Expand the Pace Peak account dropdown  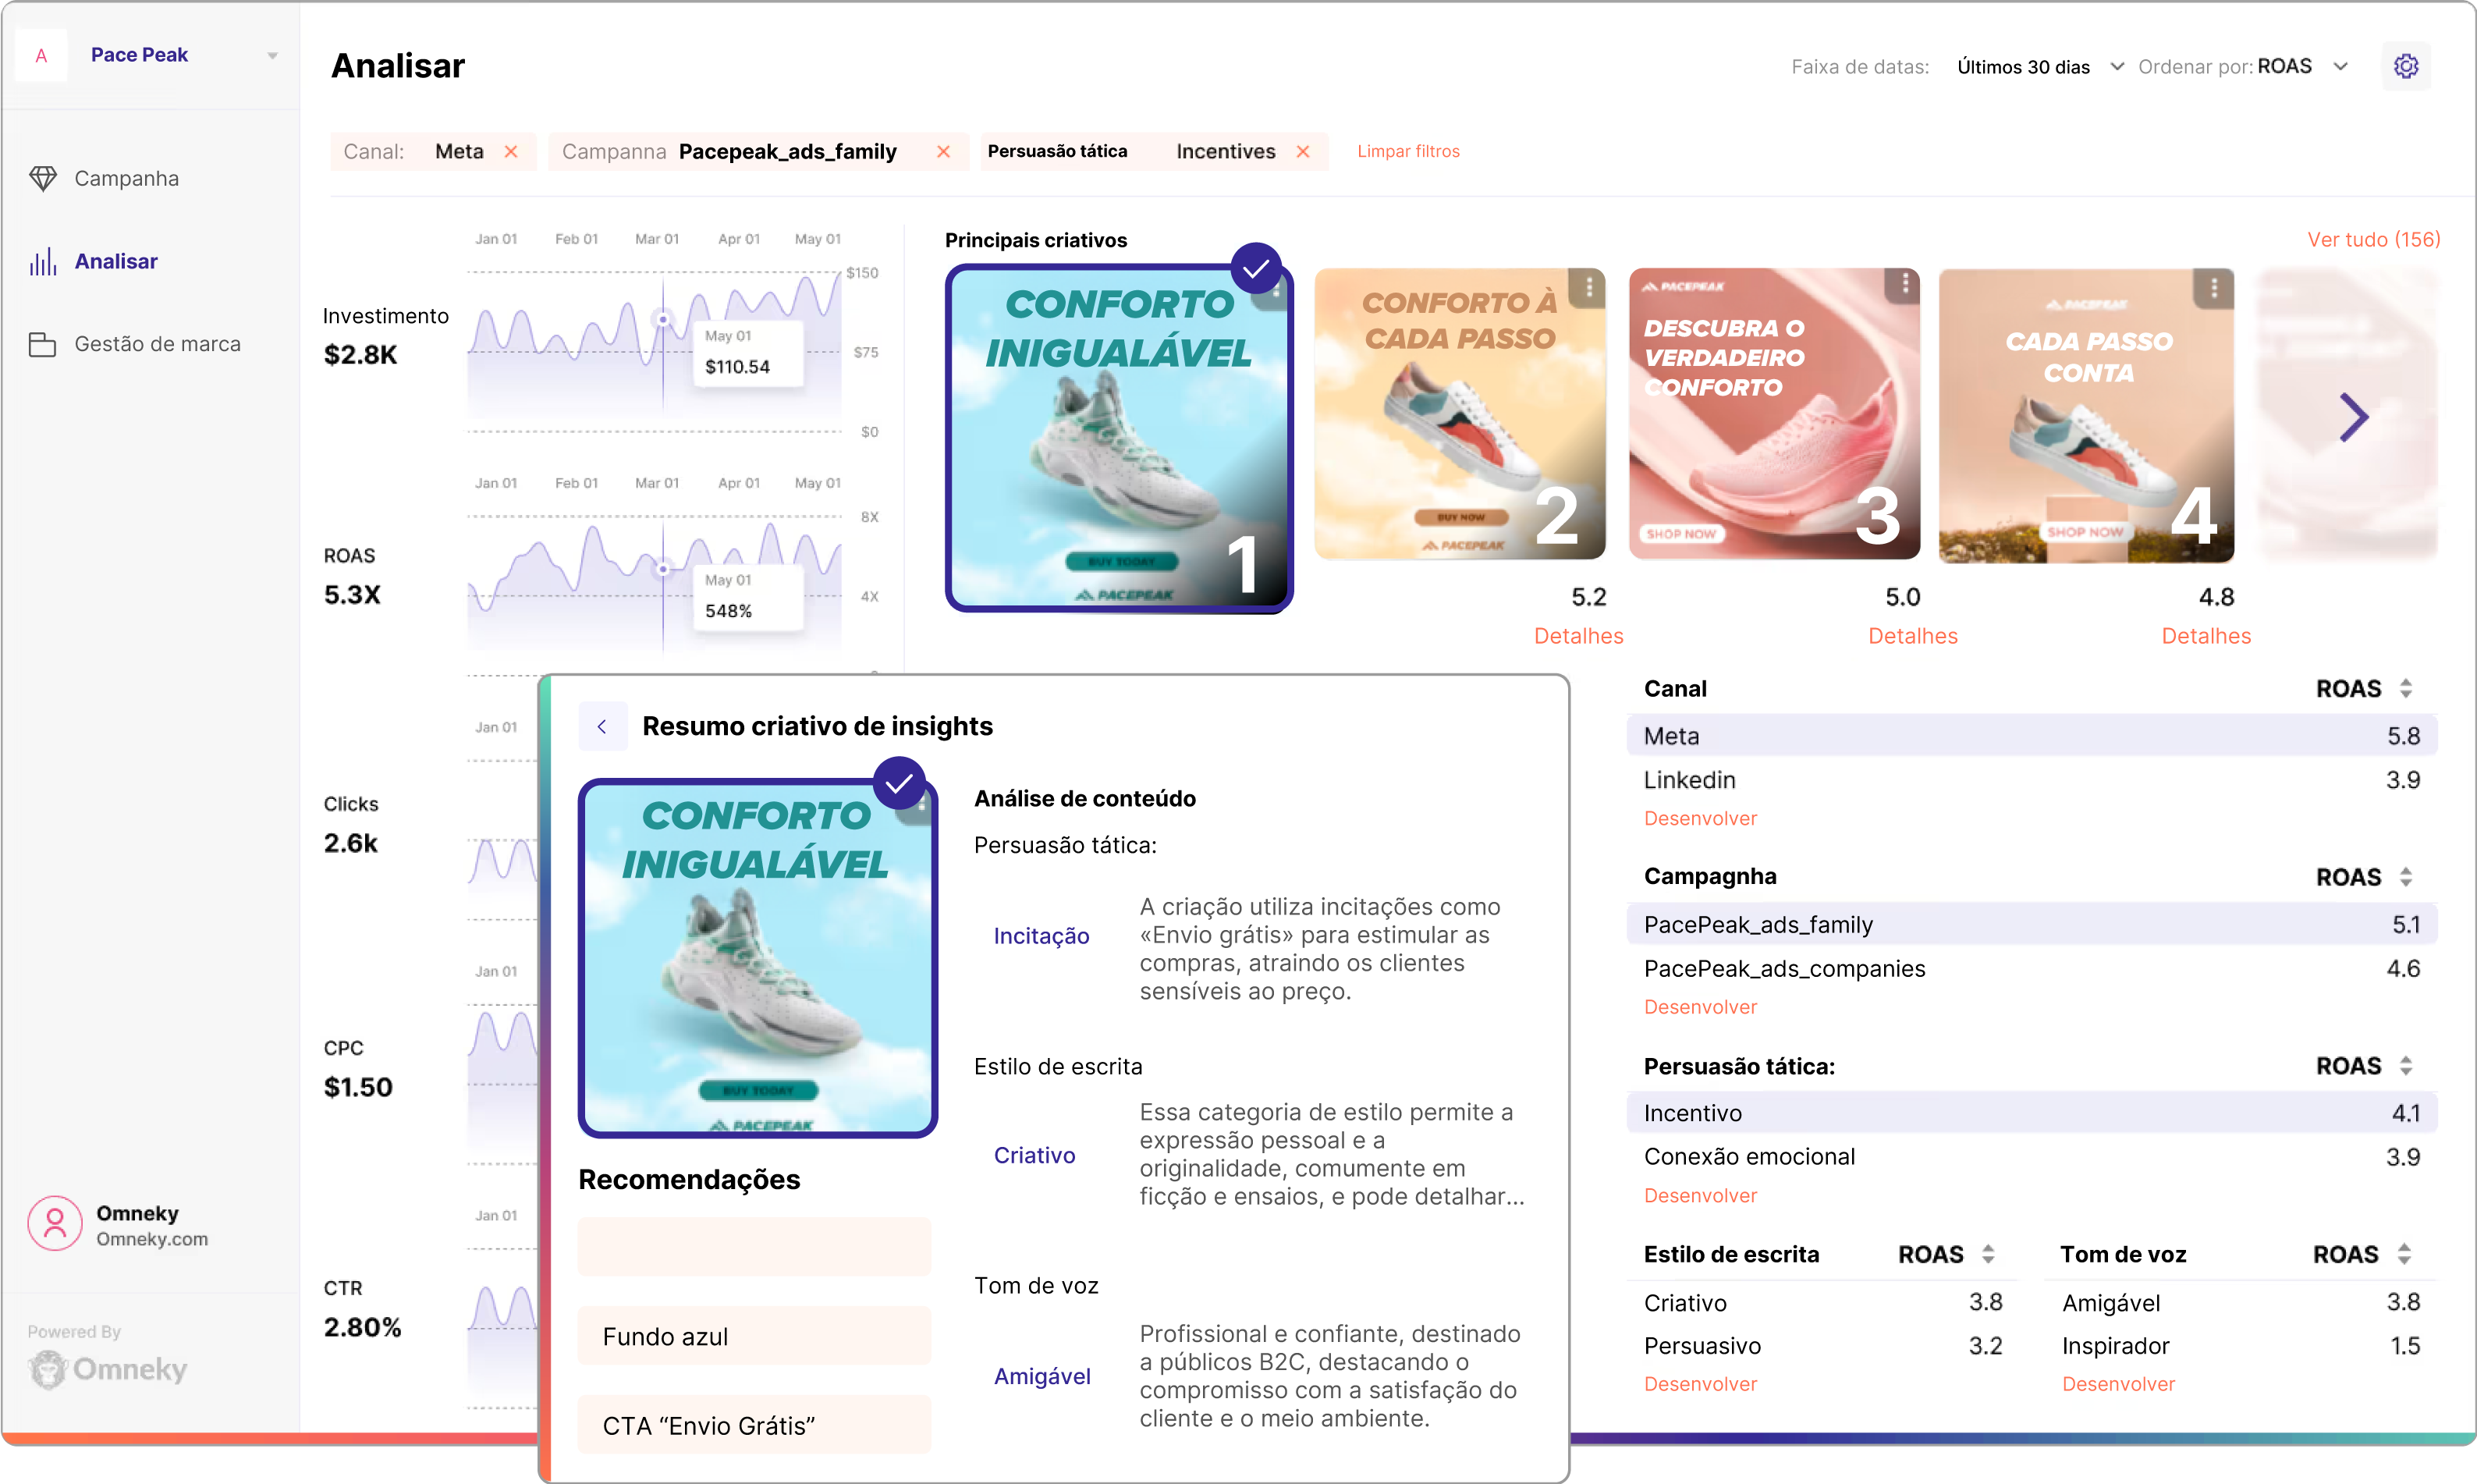pyautogui.click(x=272, y=56)
